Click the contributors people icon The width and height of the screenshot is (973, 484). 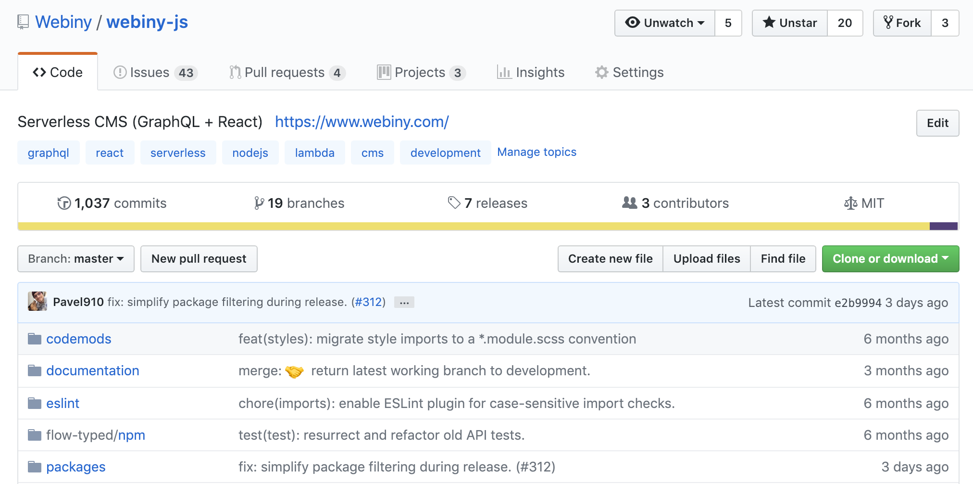629,203
